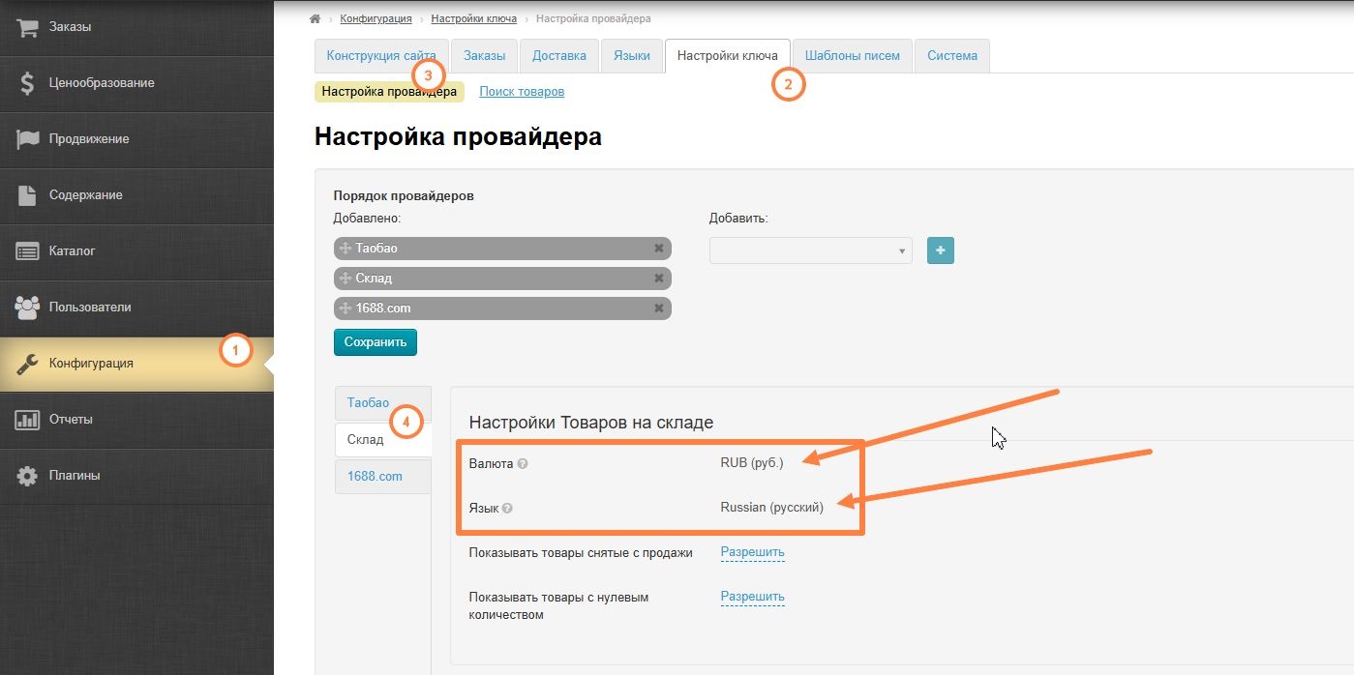The width and height of the screenshot is (1354, 675).
Task: Remove Склад provider with x icon
Action: pyautogui.click(x=659, y=279)
